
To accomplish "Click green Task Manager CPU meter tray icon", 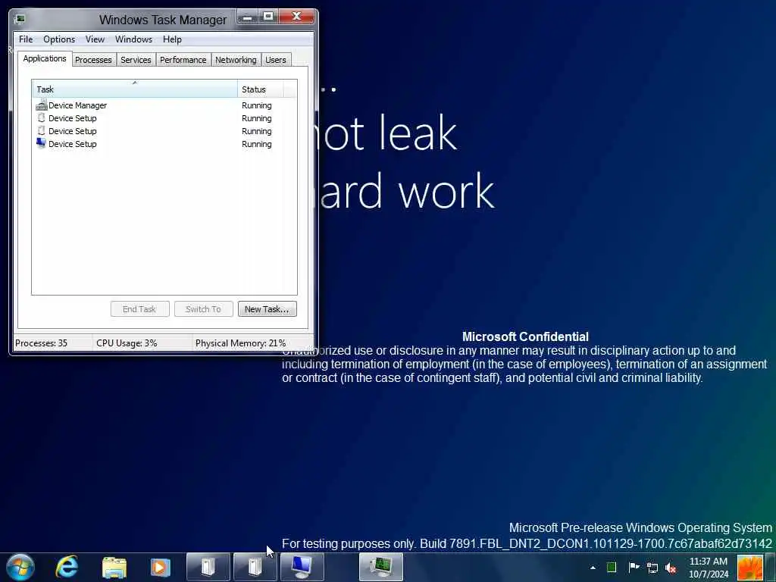I will 612,568.
